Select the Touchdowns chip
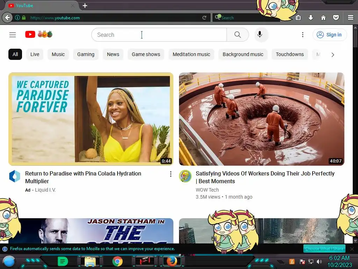 point(290,54)
